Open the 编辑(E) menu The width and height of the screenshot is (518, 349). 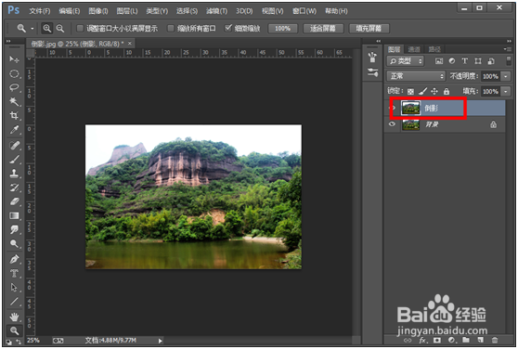[x=70, y=11]
